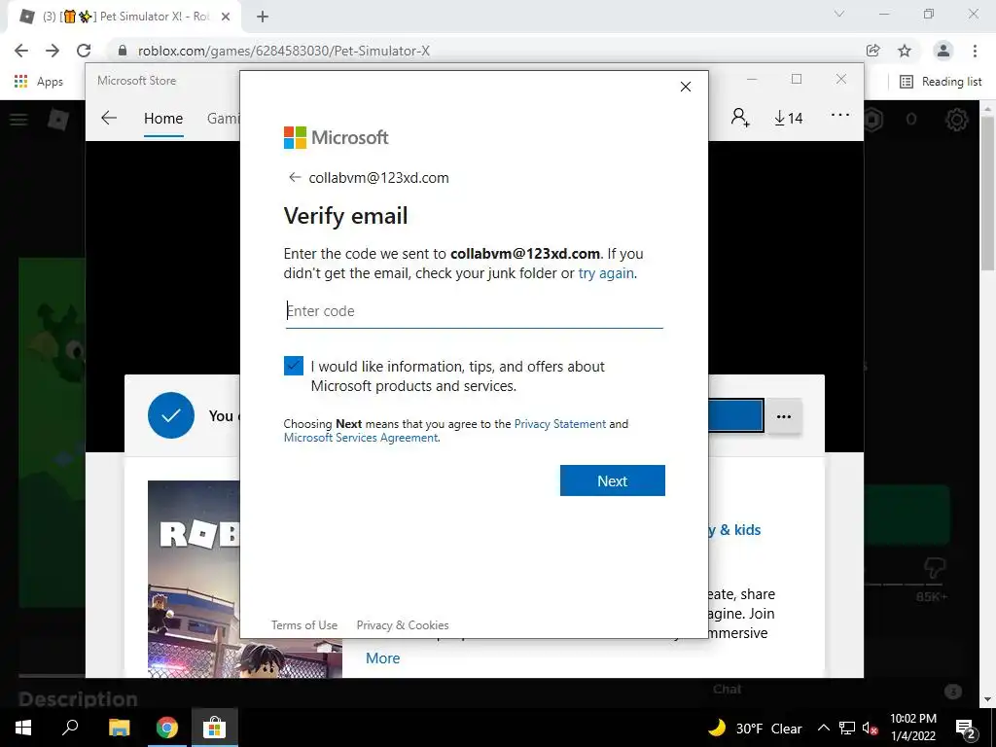Select the Pet Simulator X browser tab
Viewport: 996px width, 747px height.
pos(125,18)
